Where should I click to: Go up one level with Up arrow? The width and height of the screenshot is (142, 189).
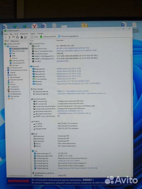pyautogui.click(x=14, y=37)
